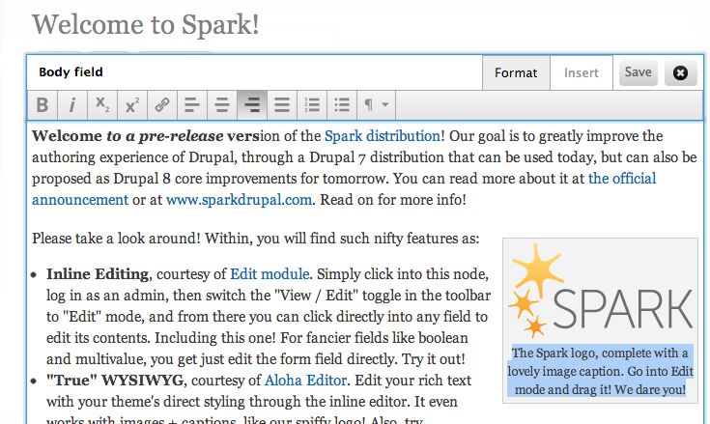Click the 'Welcome to Spark!' page title
This screenshot has height=424, width=710.
[x=145, y=24]
